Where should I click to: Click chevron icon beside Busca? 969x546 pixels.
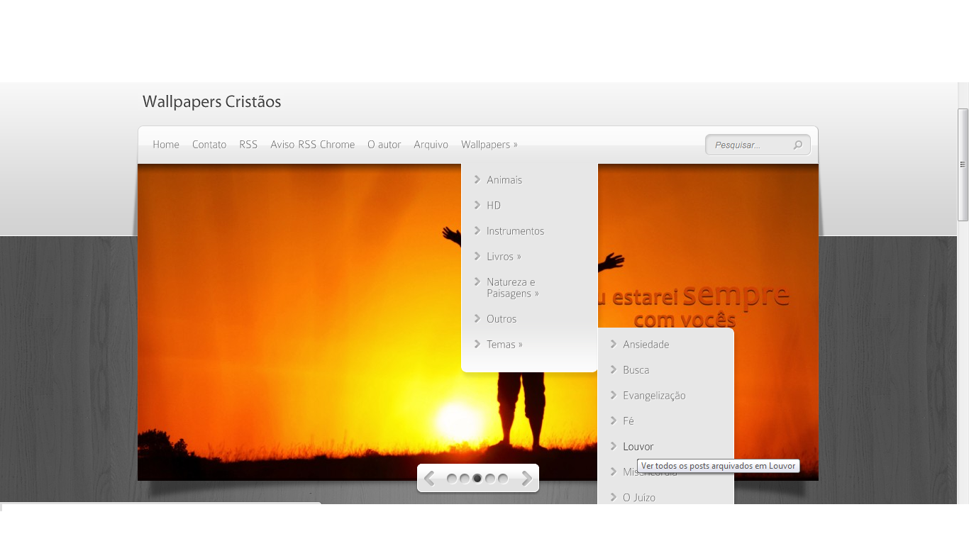[x=614, y=369]
